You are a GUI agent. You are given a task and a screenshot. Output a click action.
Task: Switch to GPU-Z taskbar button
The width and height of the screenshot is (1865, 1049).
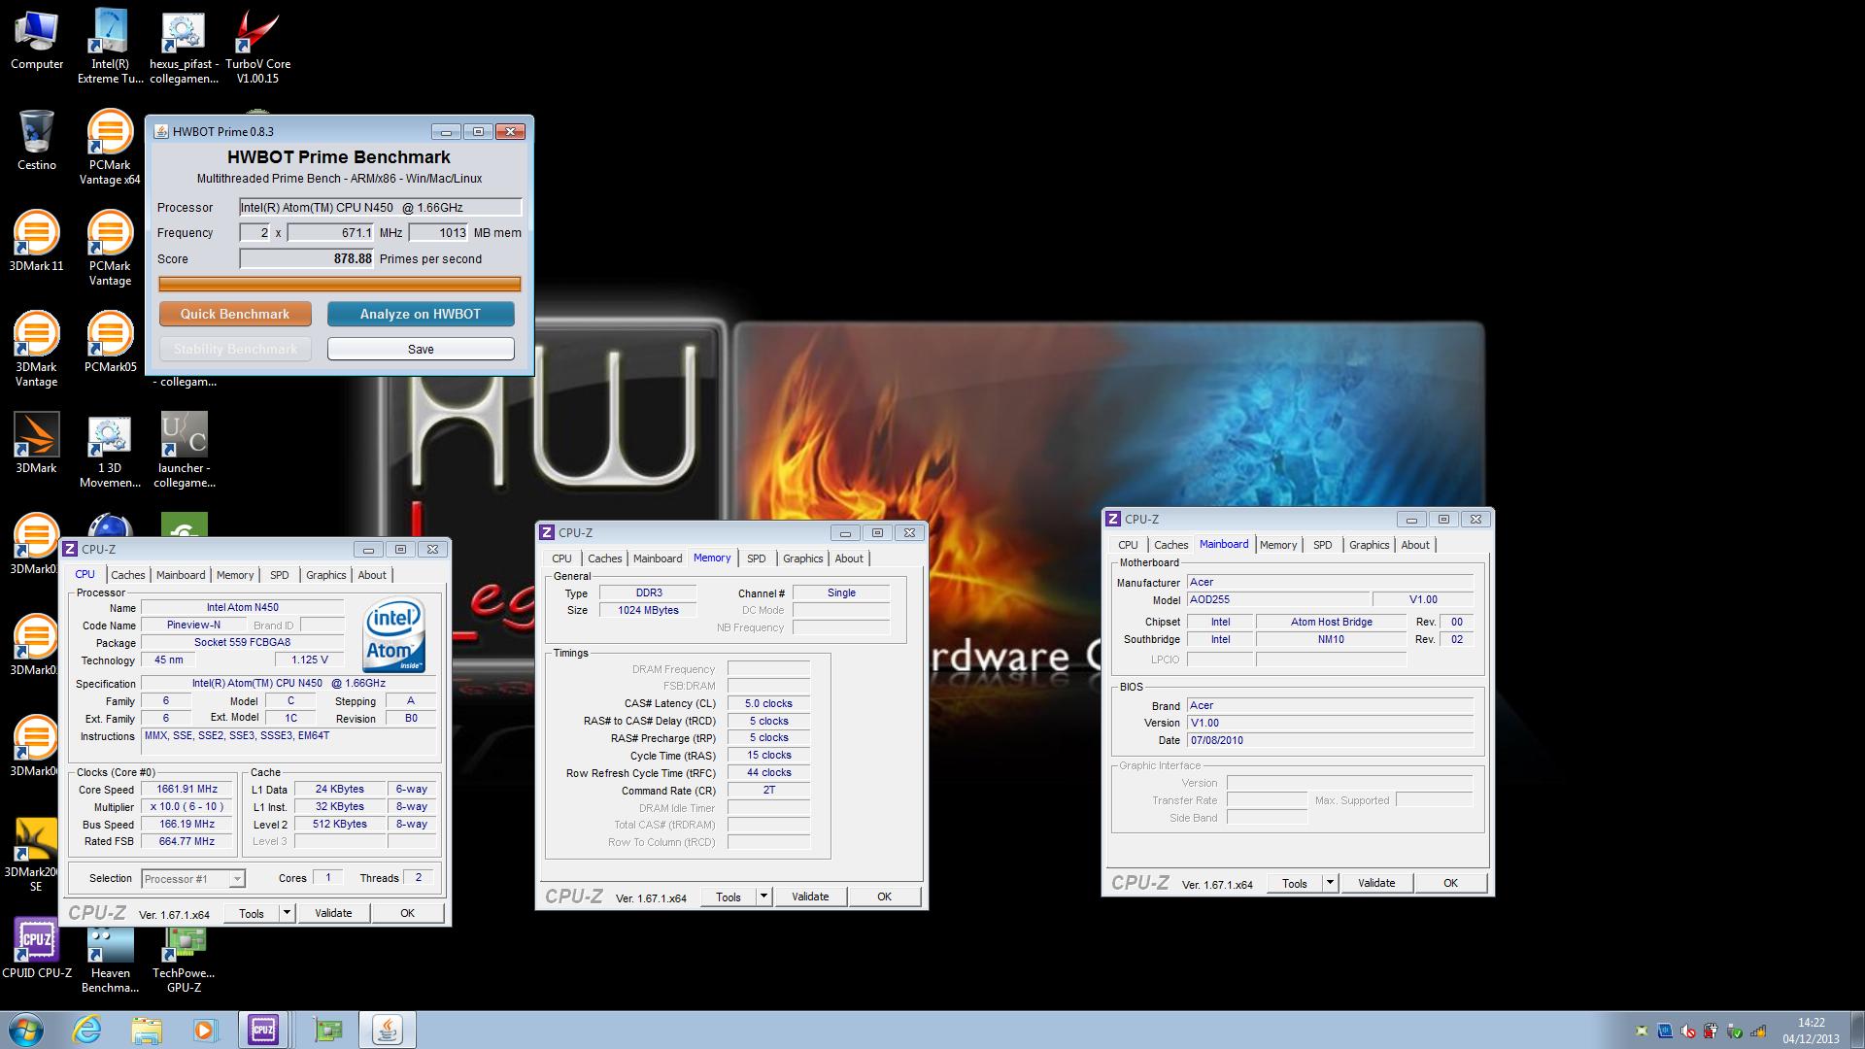pos(328,1030)
